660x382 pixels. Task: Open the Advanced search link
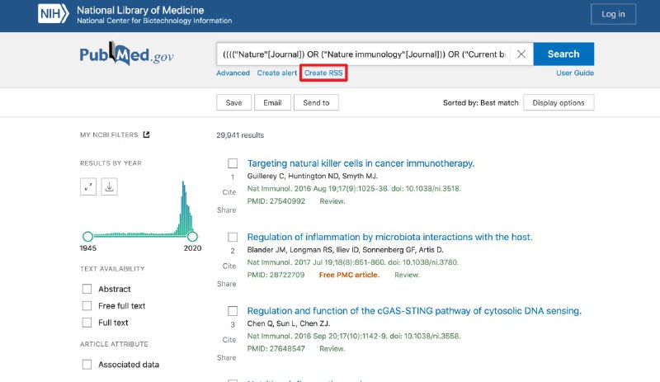(x=233, y=73)
